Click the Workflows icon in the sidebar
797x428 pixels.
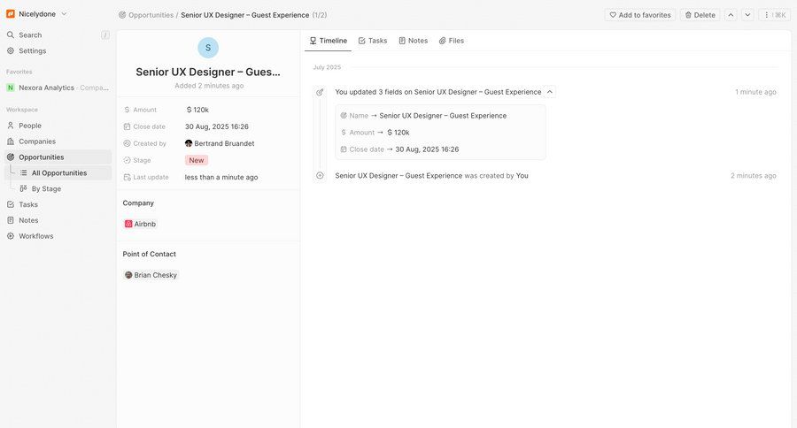10,235
